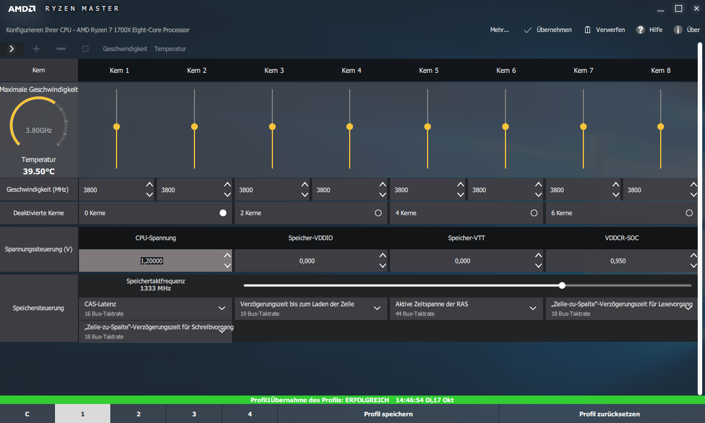Decrease Kern 8 speed with the down arrow
Viewport: 705px width, 423px height.
point(694,194)
